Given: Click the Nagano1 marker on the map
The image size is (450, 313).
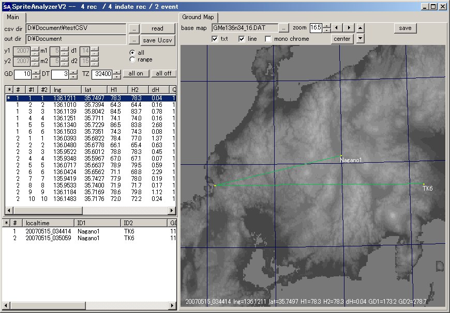Looking at the screenshot, I should tap(341, 155).
